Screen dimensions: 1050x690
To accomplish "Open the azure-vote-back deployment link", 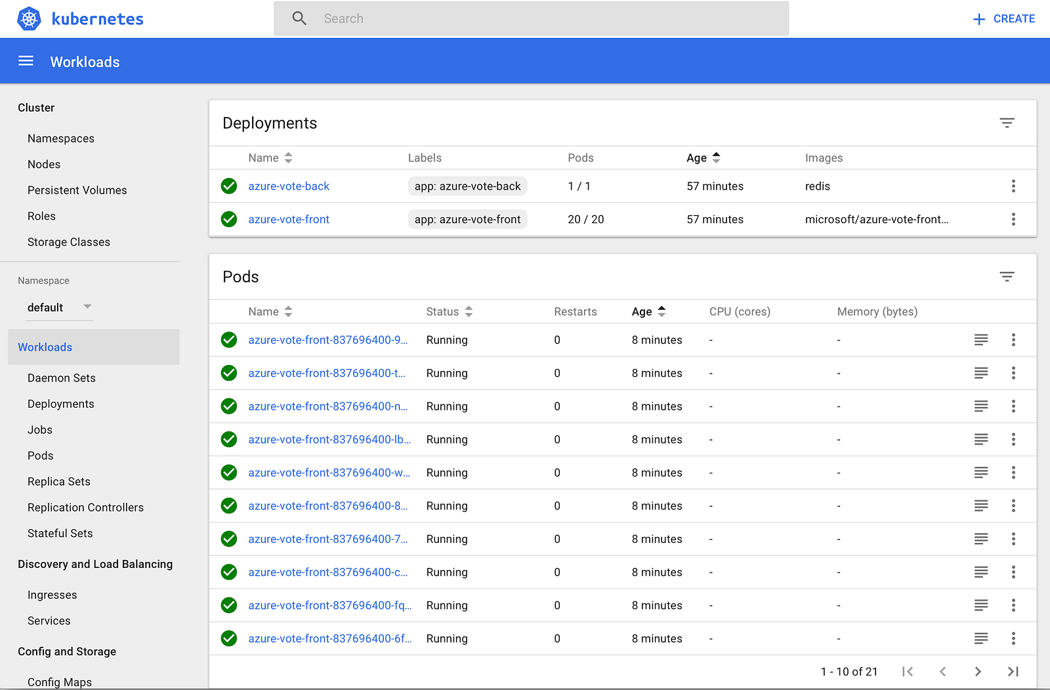I will (x=289, y=186).
